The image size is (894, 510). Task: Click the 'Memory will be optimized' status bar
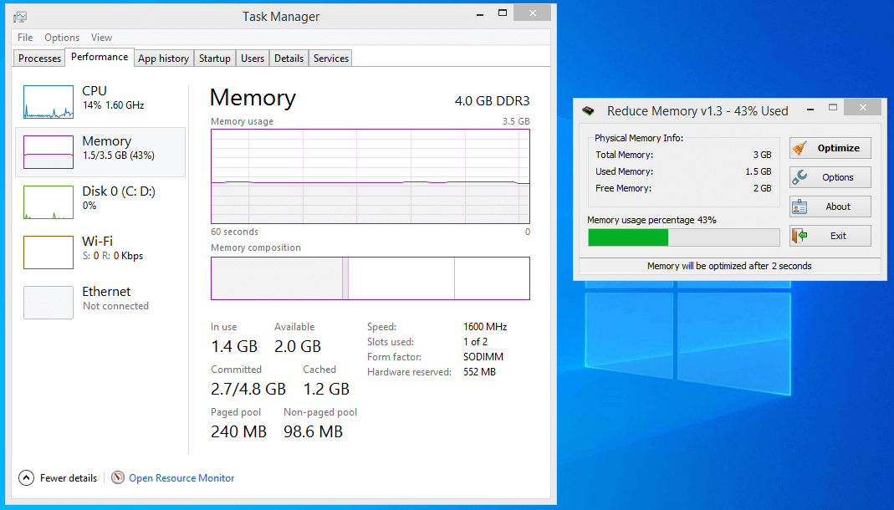[x=729, y=266]
